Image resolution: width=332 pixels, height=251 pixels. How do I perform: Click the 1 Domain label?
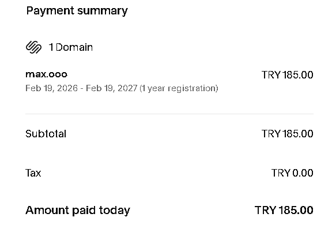click(x=71, y=47)
